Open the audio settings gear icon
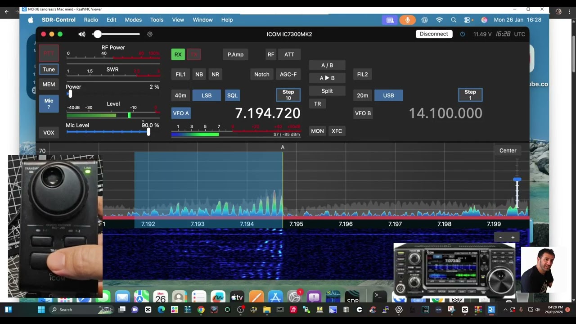This screenshot has height=324, width=576. tap(150, 34)
